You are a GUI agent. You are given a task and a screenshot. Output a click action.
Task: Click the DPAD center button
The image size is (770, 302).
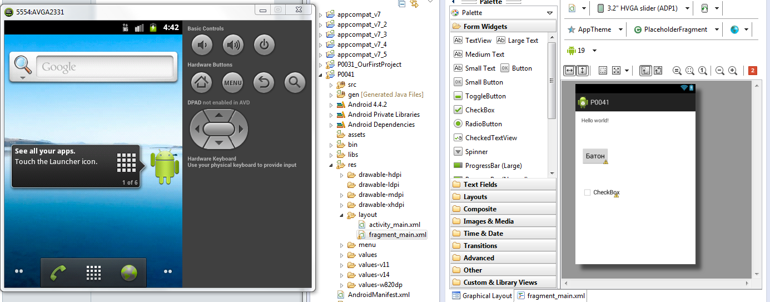click(218, 128)
